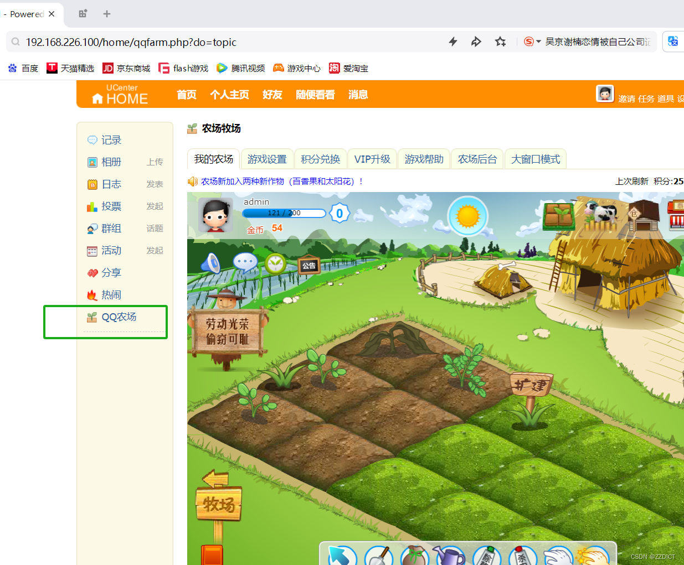Open the 天猫精选 bookmark

point(70,68)
